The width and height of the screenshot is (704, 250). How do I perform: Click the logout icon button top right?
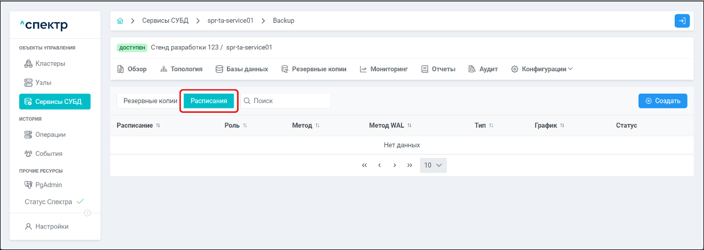[x=682, y=21]
